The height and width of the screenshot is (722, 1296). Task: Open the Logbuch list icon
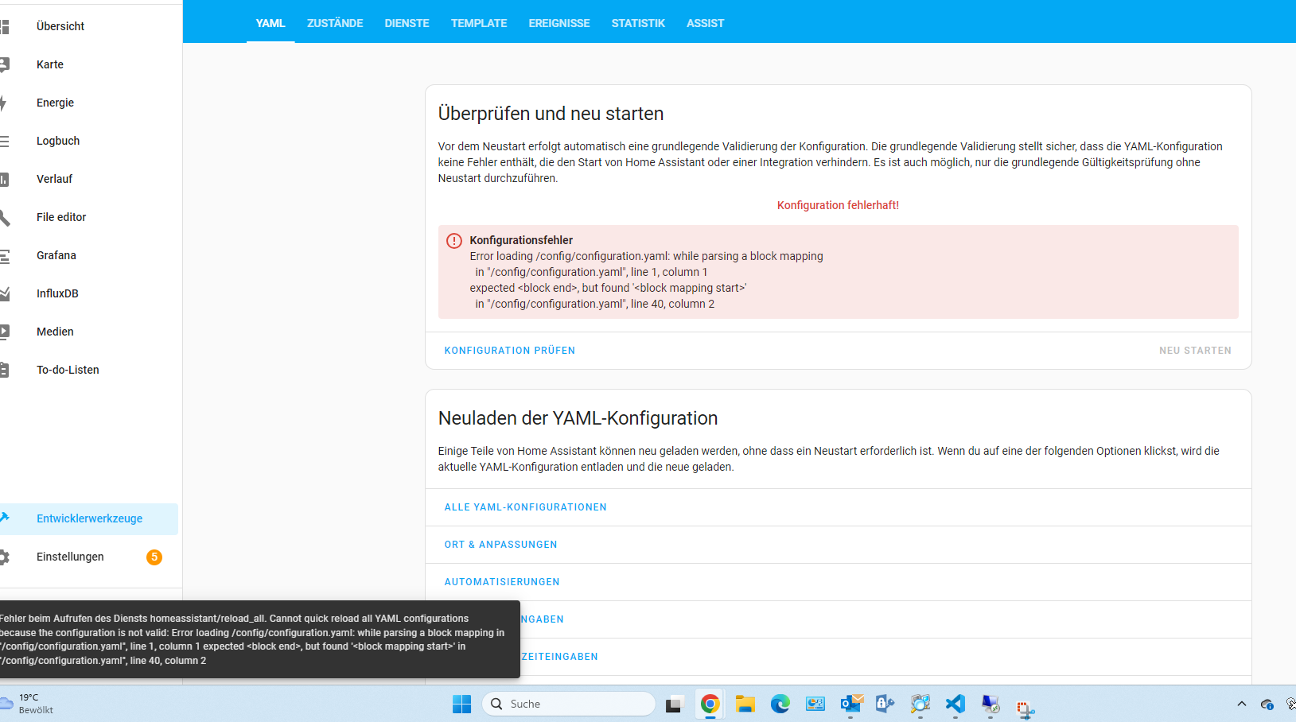point(4,141)
